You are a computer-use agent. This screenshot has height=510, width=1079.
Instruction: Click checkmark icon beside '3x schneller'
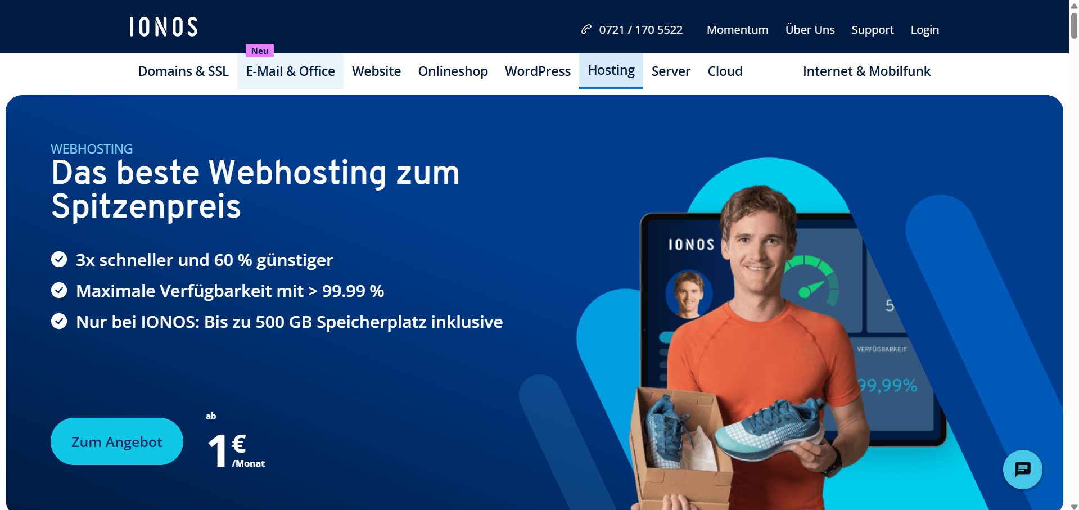coord(59,259)
